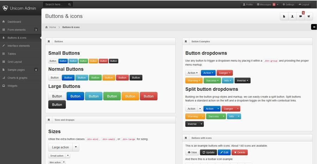
Task: Click the Logout link in top bar
Action: coord(304,5)
